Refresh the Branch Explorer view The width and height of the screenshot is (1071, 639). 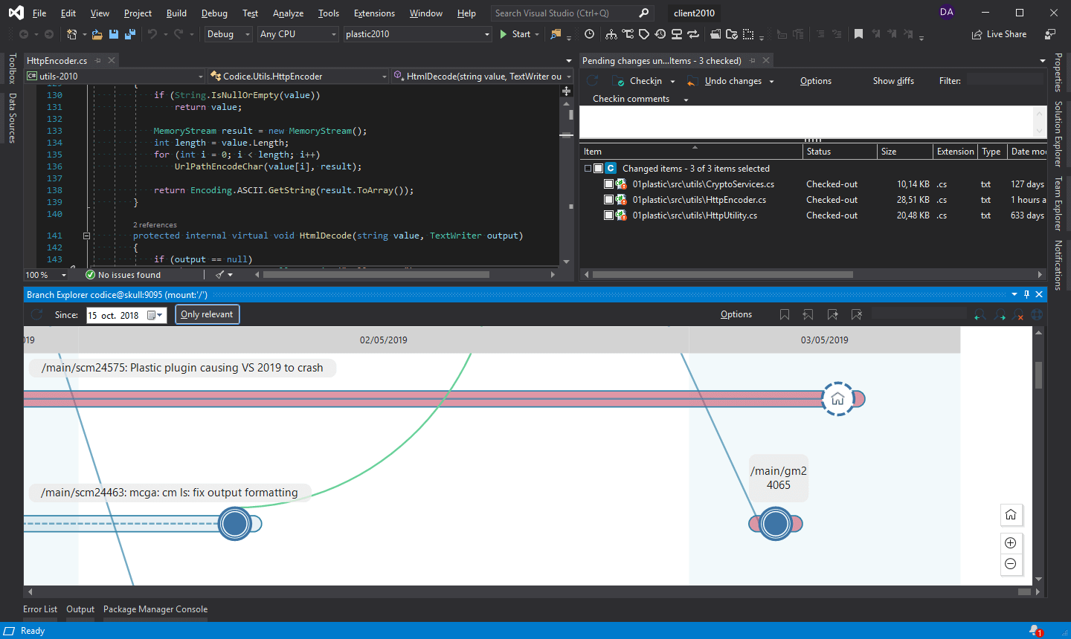[x=35, y=314]
